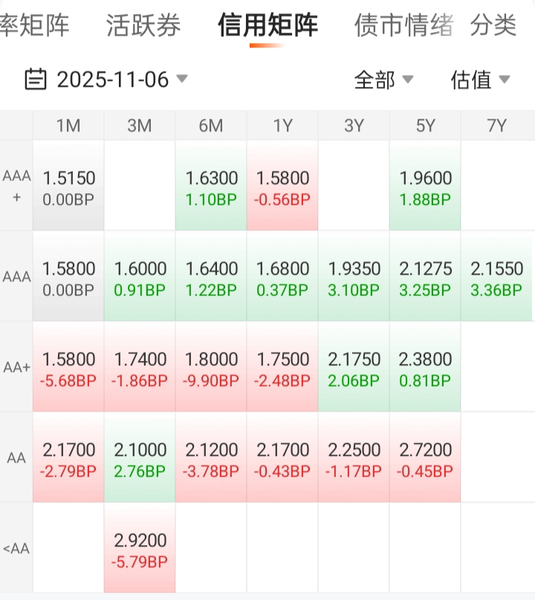Go to the 分类 tab

tap(493, 26)
